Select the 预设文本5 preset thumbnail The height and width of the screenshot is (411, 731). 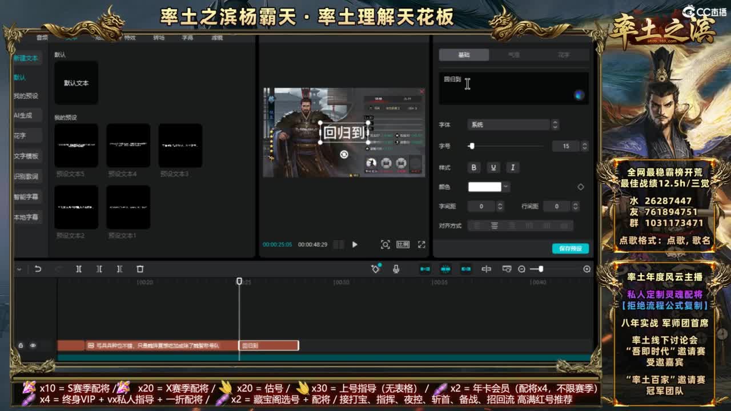pyautogui.click(x=76, y=146)
